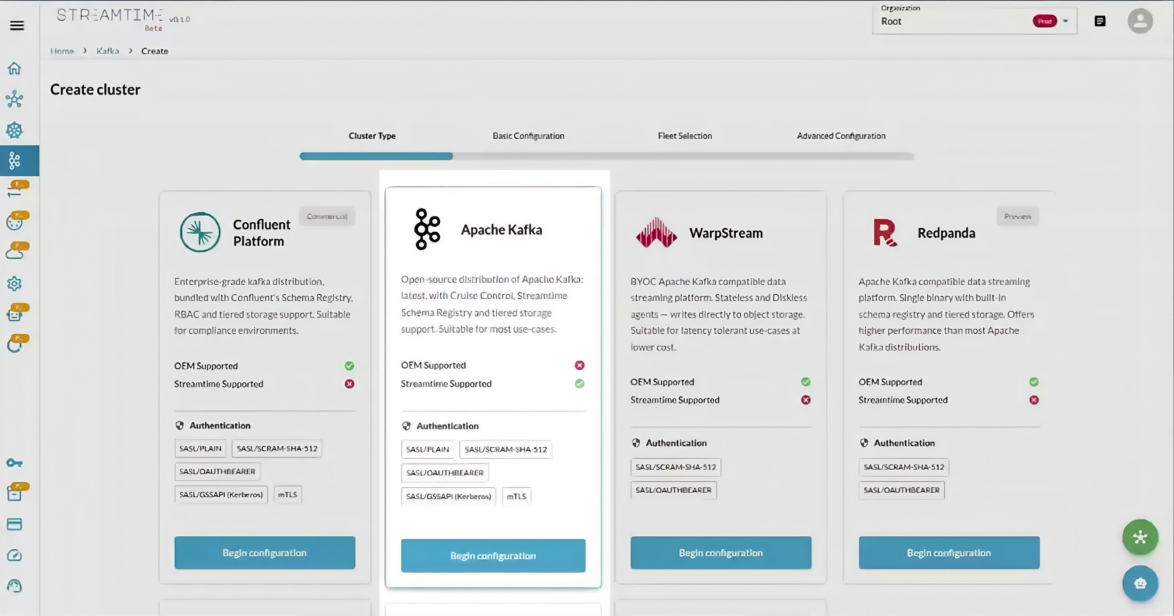Image resolution: width=1174 pixels, height=616 pixels.
Task: Click WarpStream's red Streamtime Supported cross
Action: [806, 400]
